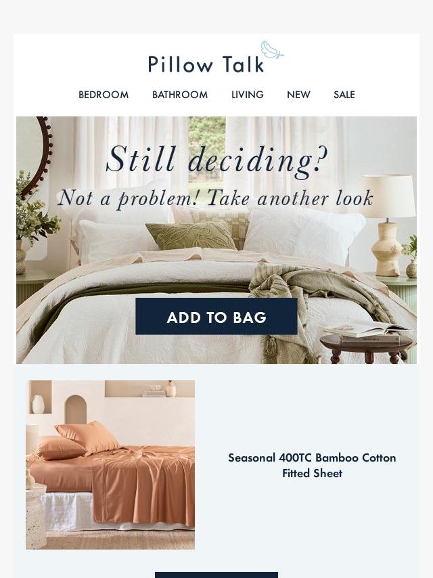Click the partially visible navy button at the bottom

pyautogui.click(x=216, y=575)
